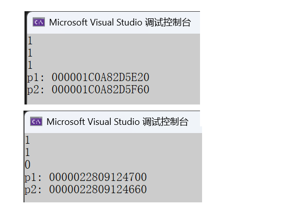The height and width of the screenshot is (210, 298).
Task: Click the first output line 1 in top console
Action: [x=30, y=40]
